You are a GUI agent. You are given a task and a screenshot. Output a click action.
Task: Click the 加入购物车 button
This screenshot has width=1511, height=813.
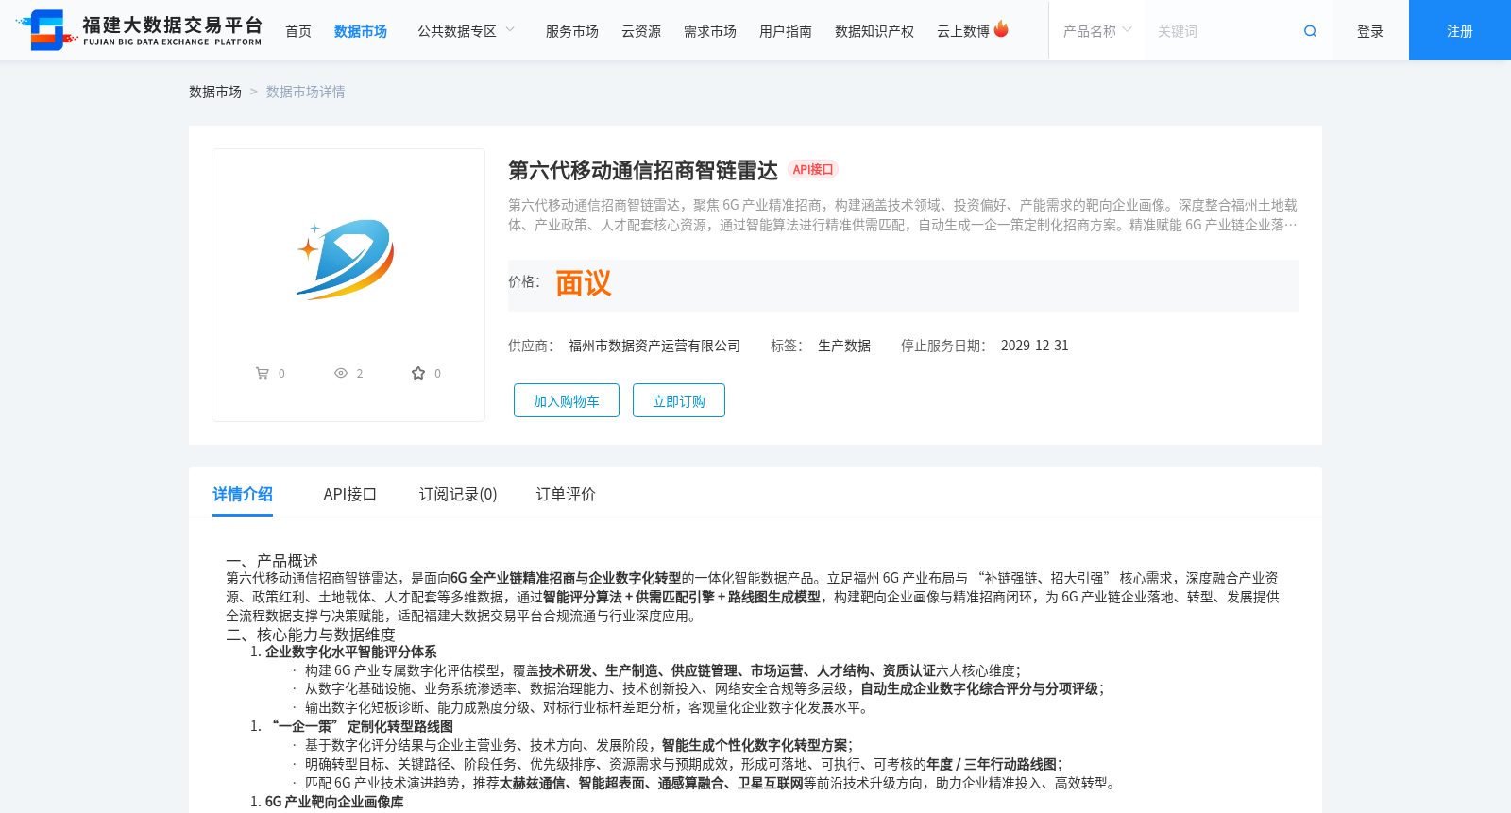point(567,400)
